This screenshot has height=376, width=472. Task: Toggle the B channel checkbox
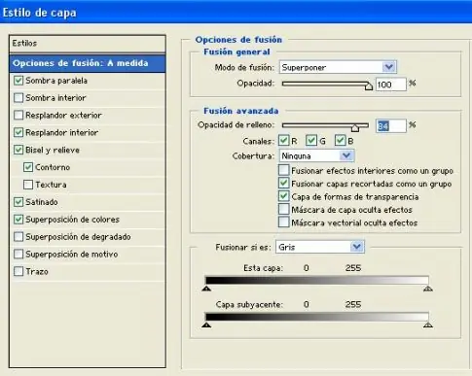tap(340, 141)
